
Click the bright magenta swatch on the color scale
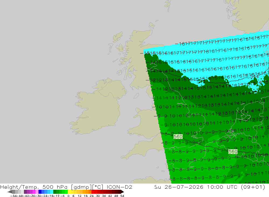34,192
